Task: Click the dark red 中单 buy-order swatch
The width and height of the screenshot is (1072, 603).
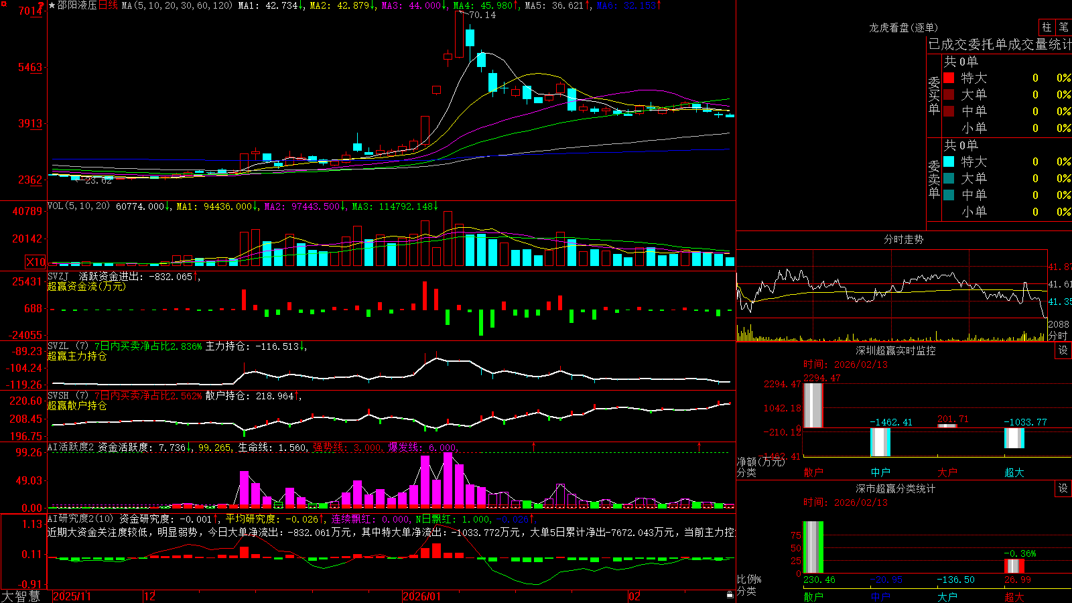Action: 949,111
